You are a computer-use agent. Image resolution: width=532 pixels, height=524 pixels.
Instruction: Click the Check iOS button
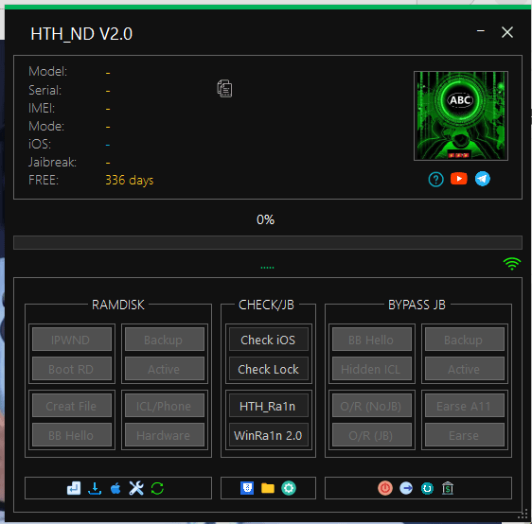pos(269,340)
